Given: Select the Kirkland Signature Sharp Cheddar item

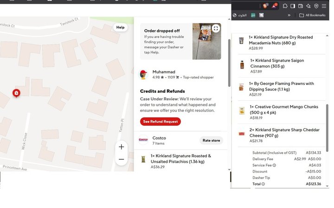Looking at the screenshot, I should (x=284, y=133).
